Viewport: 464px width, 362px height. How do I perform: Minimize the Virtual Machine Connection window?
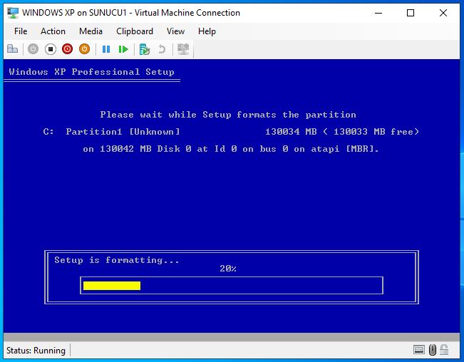tap(378, 13)
